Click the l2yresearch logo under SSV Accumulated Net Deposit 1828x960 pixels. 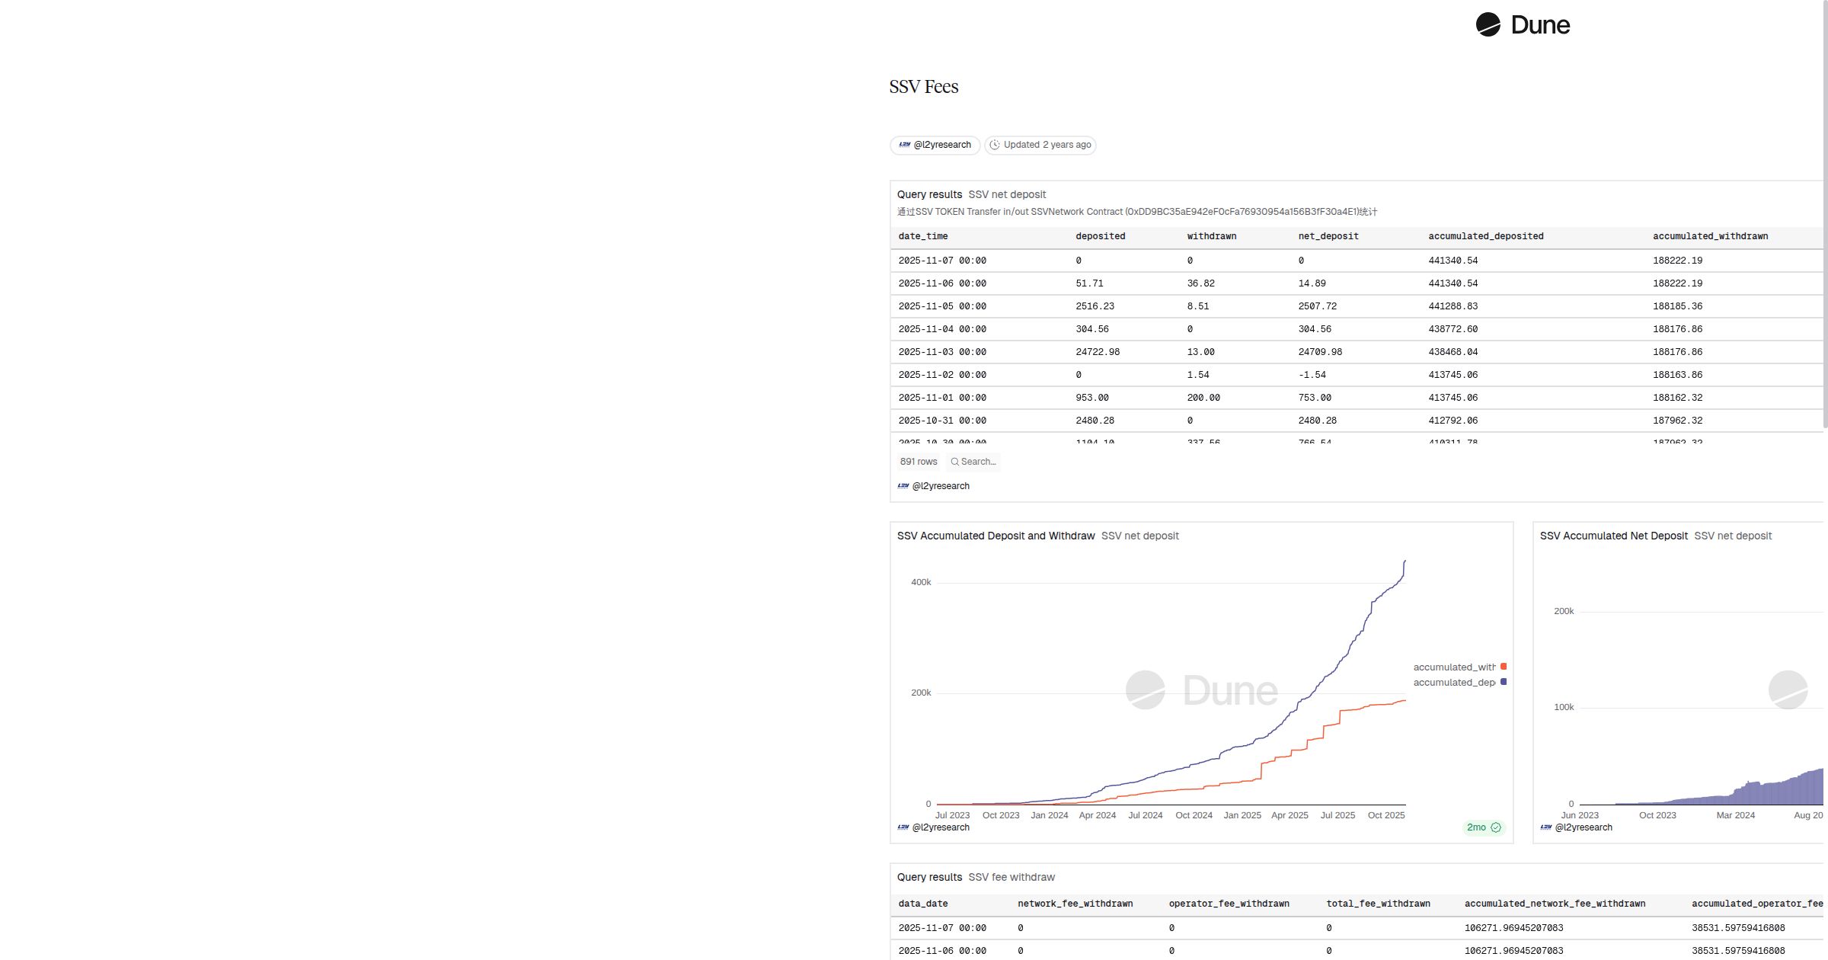[1546, 827]
